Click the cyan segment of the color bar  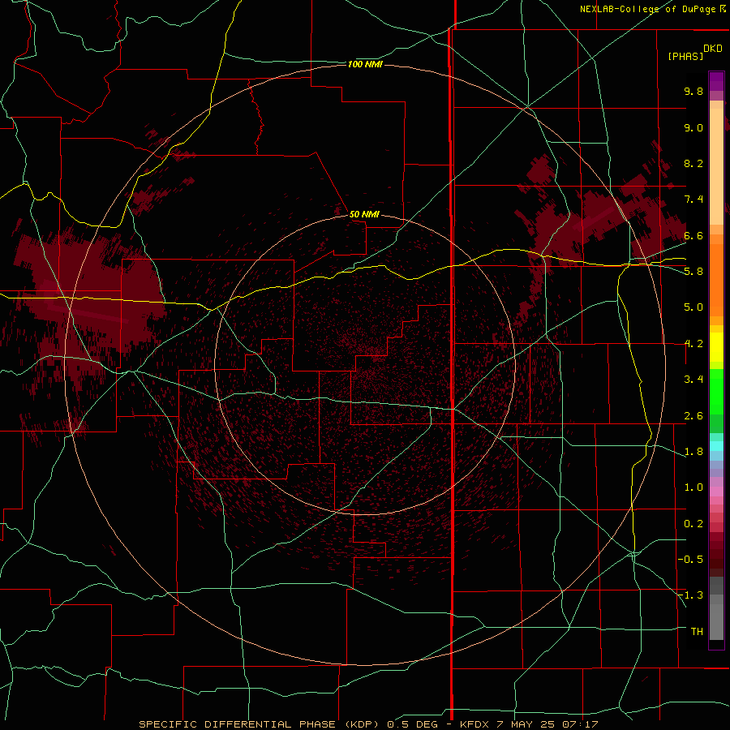coord(716,446)
